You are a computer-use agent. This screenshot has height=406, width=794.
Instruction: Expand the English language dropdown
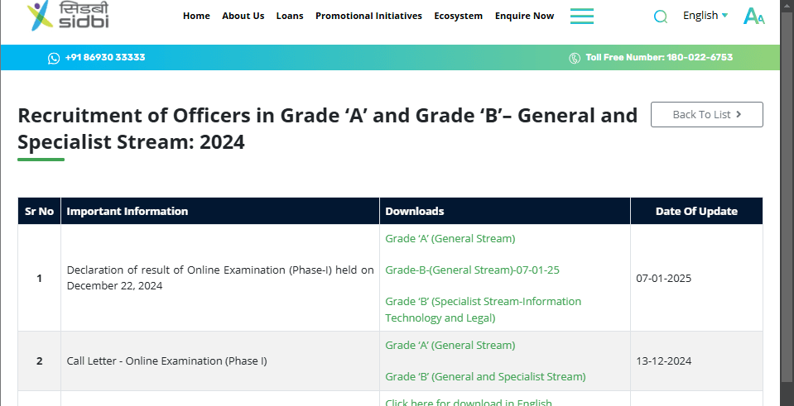(705, 16)
